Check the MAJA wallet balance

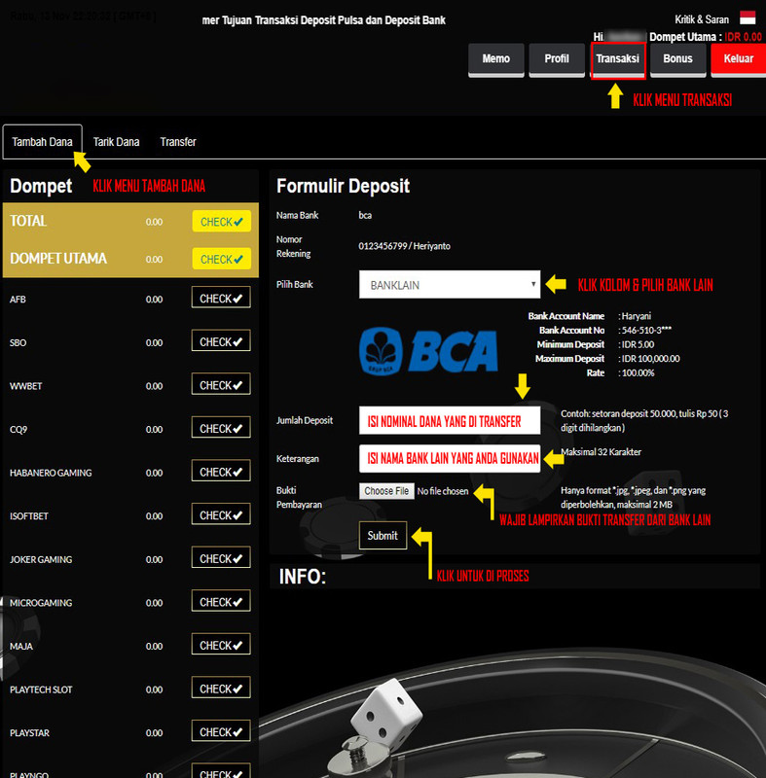pyautogui.click(x=221, y=645)
